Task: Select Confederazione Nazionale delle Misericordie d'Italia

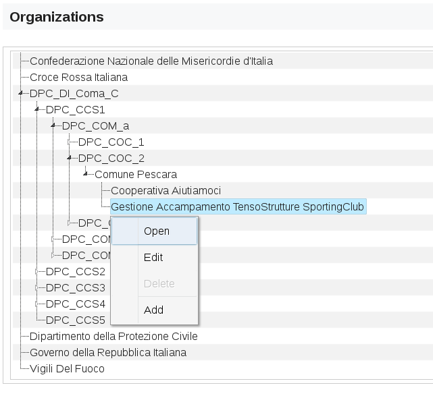Action: click(151, 61)
